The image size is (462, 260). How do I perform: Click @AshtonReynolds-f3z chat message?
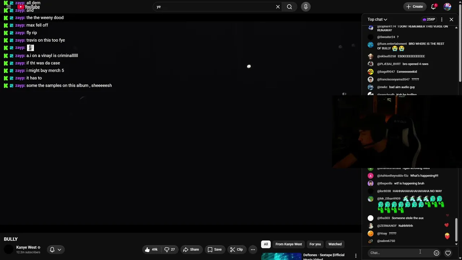424,175
